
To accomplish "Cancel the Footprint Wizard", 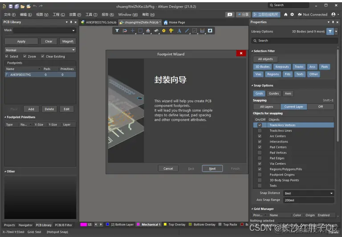I will point(168,168).
